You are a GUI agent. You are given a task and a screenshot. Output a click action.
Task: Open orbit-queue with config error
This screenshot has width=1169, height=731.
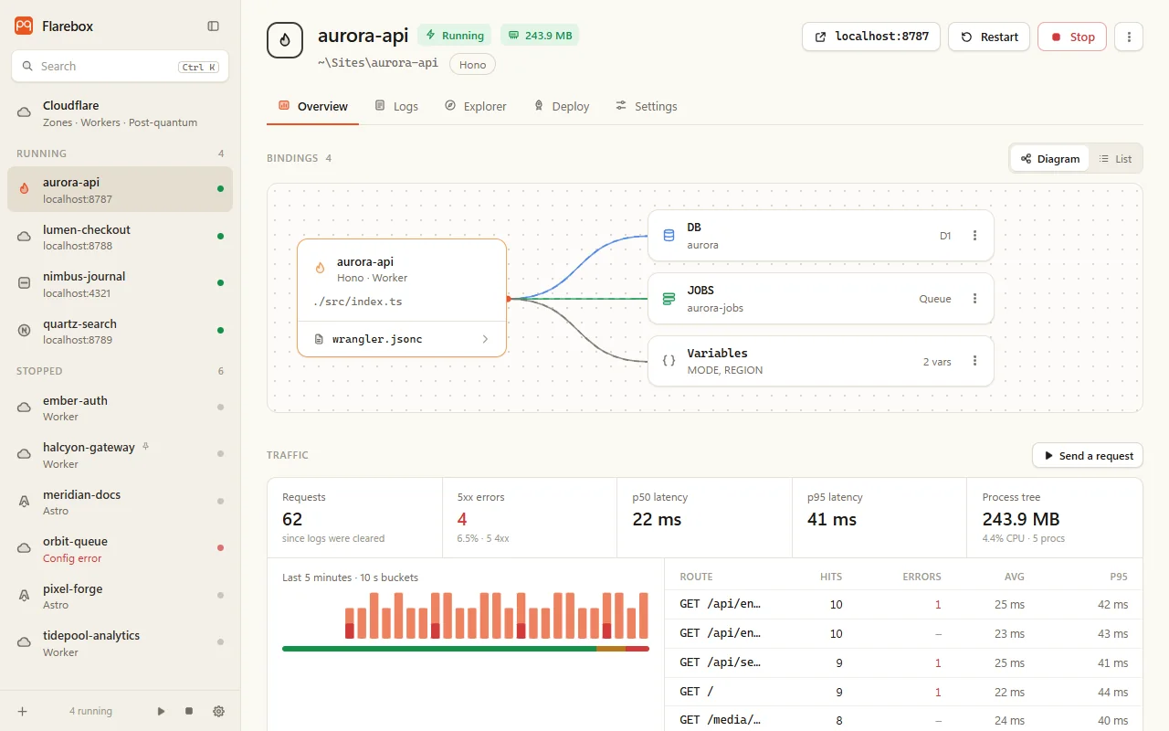pos(120,549)
